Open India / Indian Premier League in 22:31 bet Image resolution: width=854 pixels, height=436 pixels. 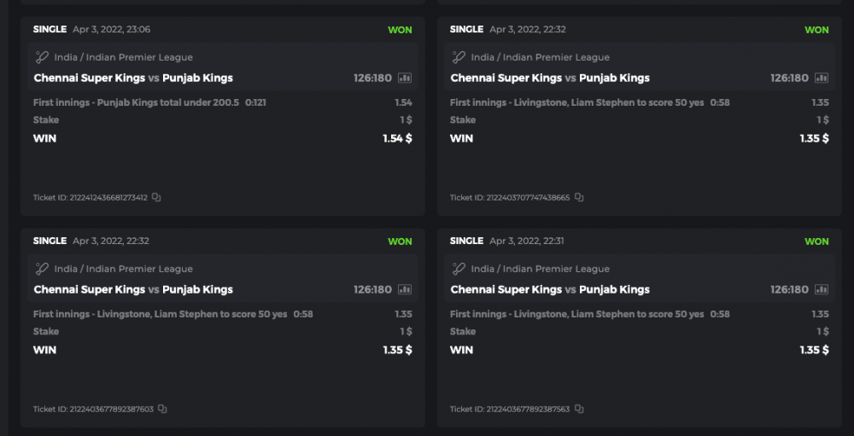[540, 269]
